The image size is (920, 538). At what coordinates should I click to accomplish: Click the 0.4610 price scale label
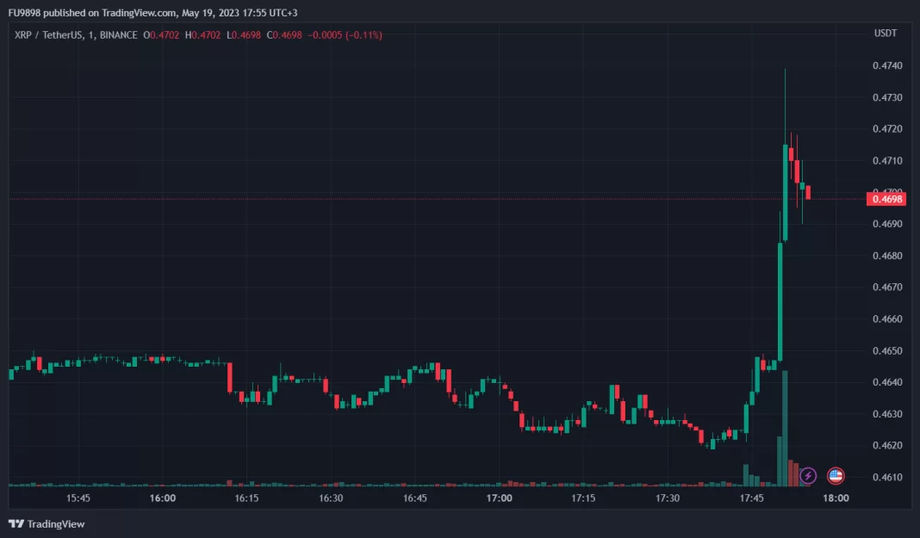tap(886, 477)
